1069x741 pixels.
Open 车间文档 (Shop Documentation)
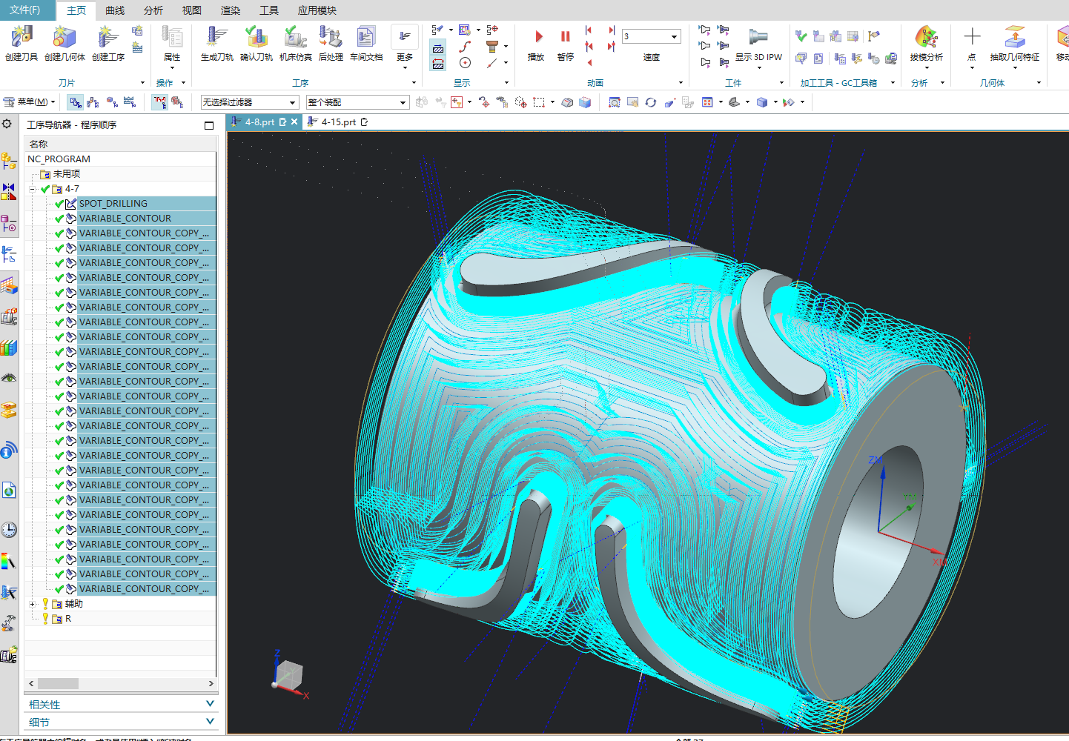click(366, 43)
